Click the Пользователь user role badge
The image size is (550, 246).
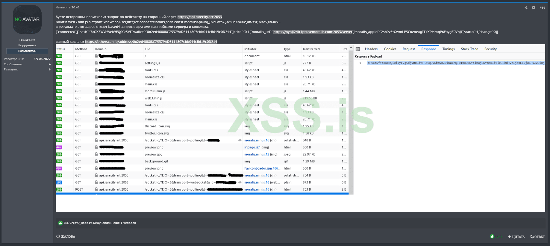27,51
